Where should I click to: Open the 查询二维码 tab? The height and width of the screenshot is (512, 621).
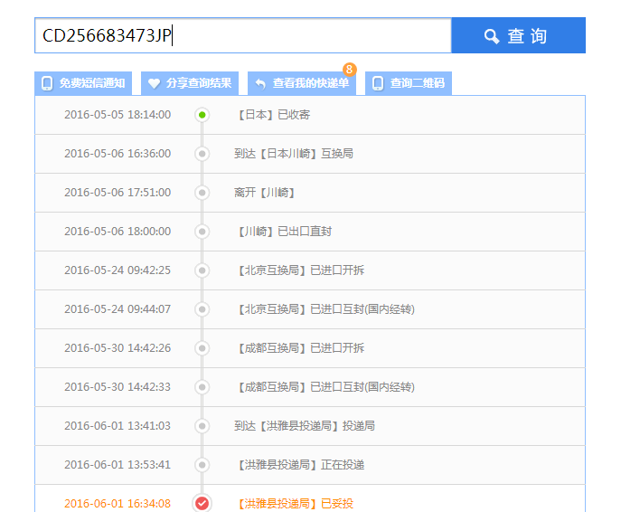(409, 83)
